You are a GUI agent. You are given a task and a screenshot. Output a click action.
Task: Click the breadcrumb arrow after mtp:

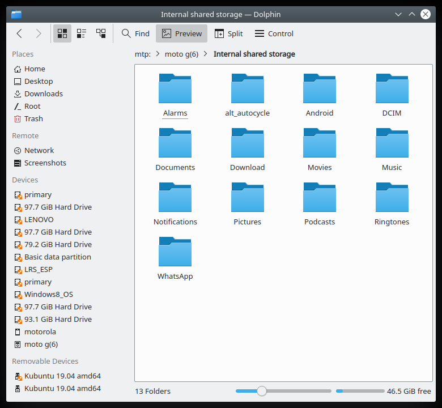click(158, 54)
